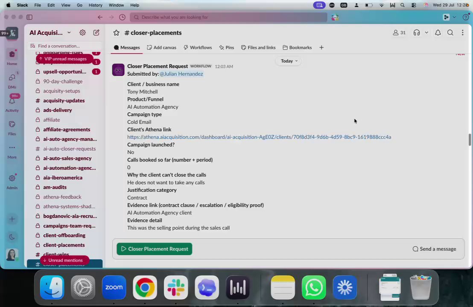Screen dimensions: 473x307
Task: Open channel notification bell settings
Action: click(x=438, y=32)
